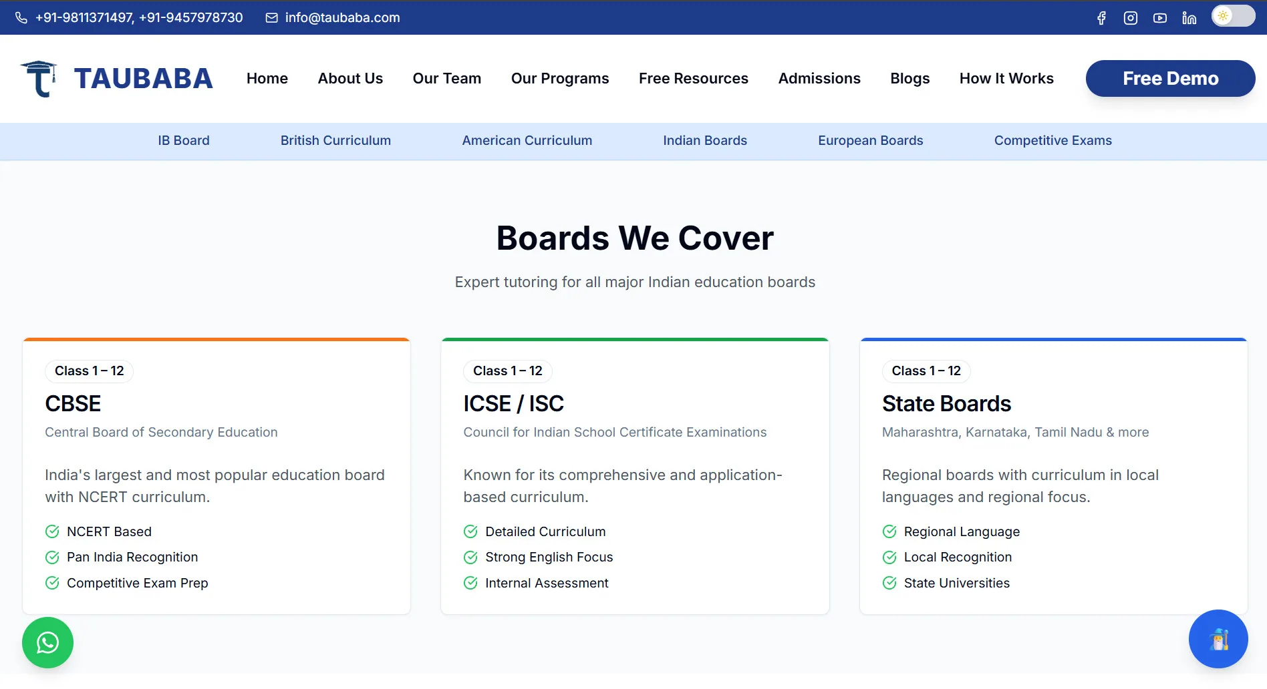Screen dimensions: 1267x689
Task: Open the YouTube social icon
Action: pos(1160,18)
